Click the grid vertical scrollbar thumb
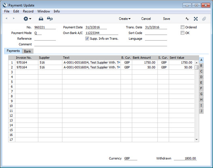Viewport: 213px width, 168px height. [x=196, y=67]
